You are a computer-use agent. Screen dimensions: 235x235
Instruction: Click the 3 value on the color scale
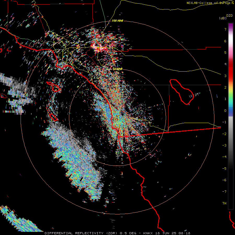(225, 76)
